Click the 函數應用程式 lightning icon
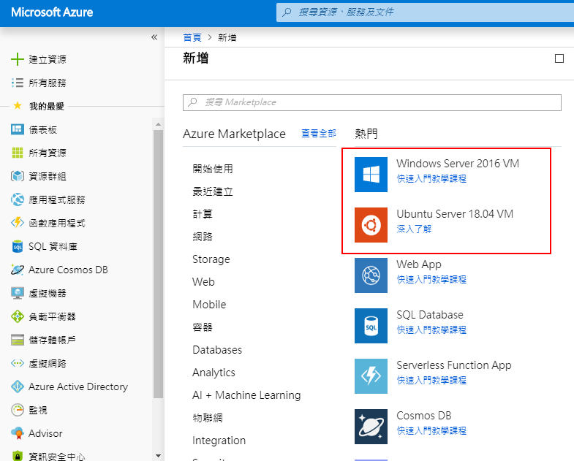Screen dimensions: 574x461 click(18, 223)
